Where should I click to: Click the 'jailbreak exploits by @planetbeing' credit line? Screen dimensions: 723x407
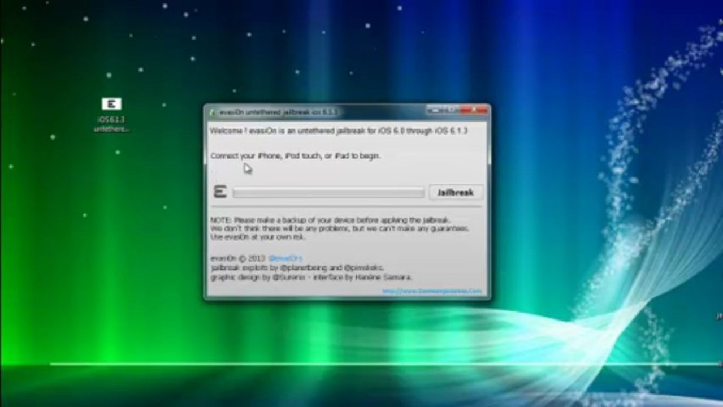(x=297, y=267)
